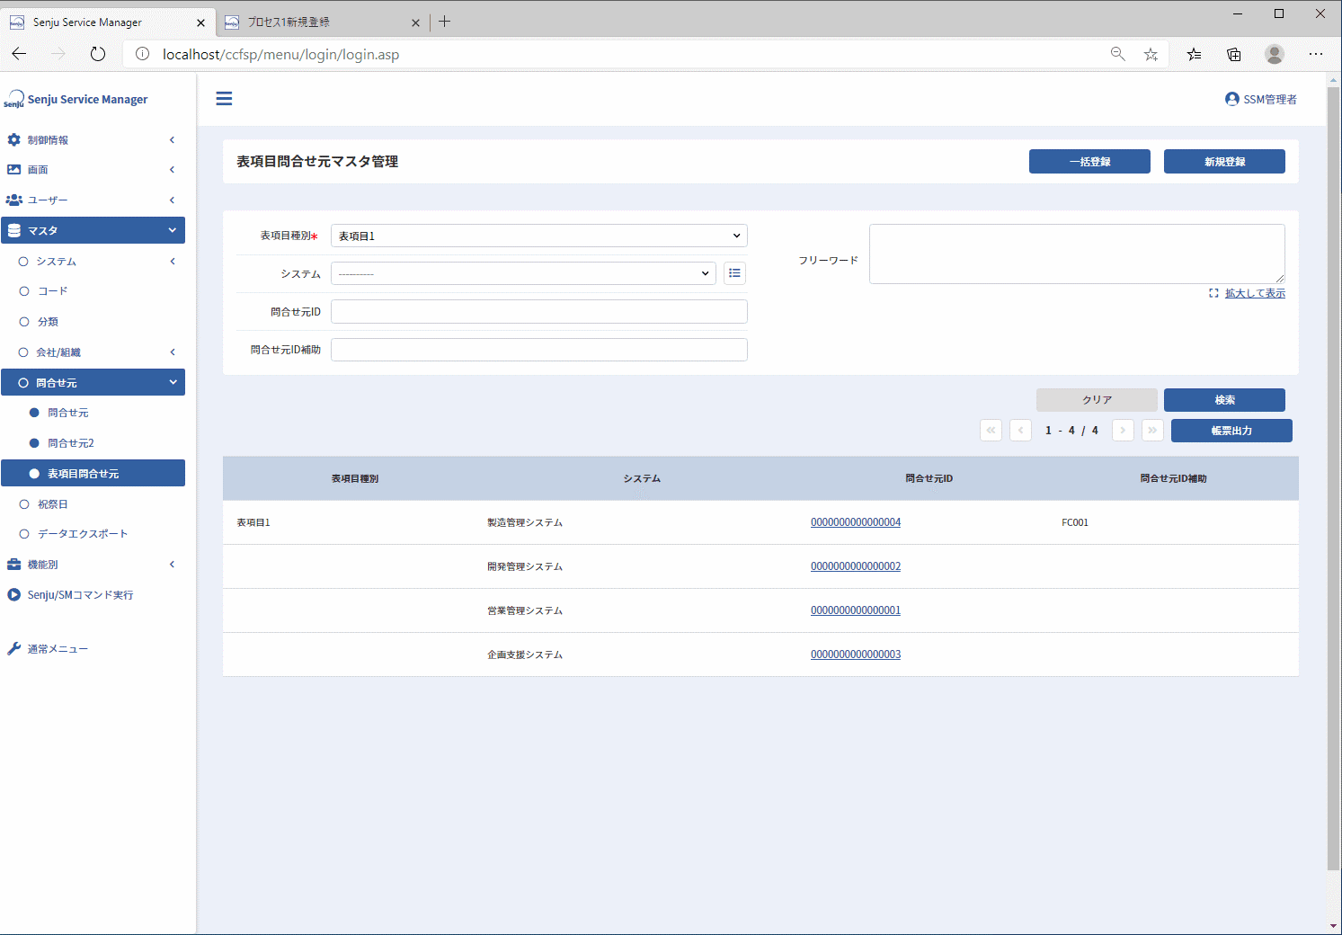
Task: Go to previous page of results
Action: (x=1020, y=431)
